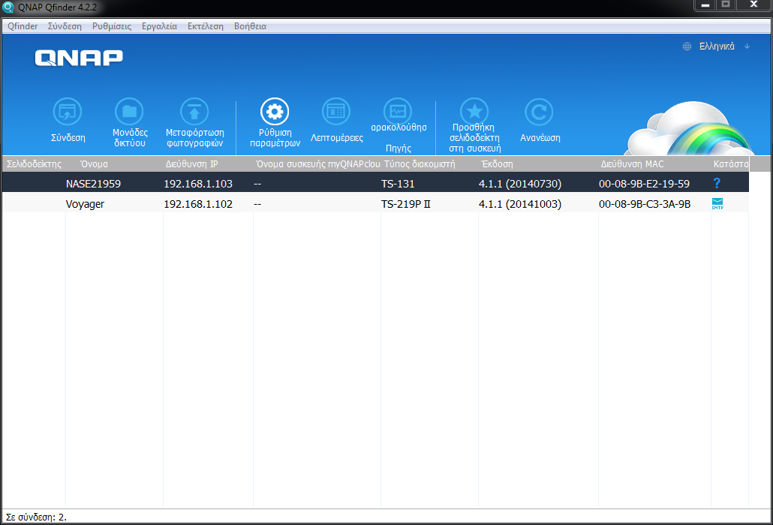Click the SMTP mail status icon
Viewport: 773px width, 525px height.
coord(717,203)
